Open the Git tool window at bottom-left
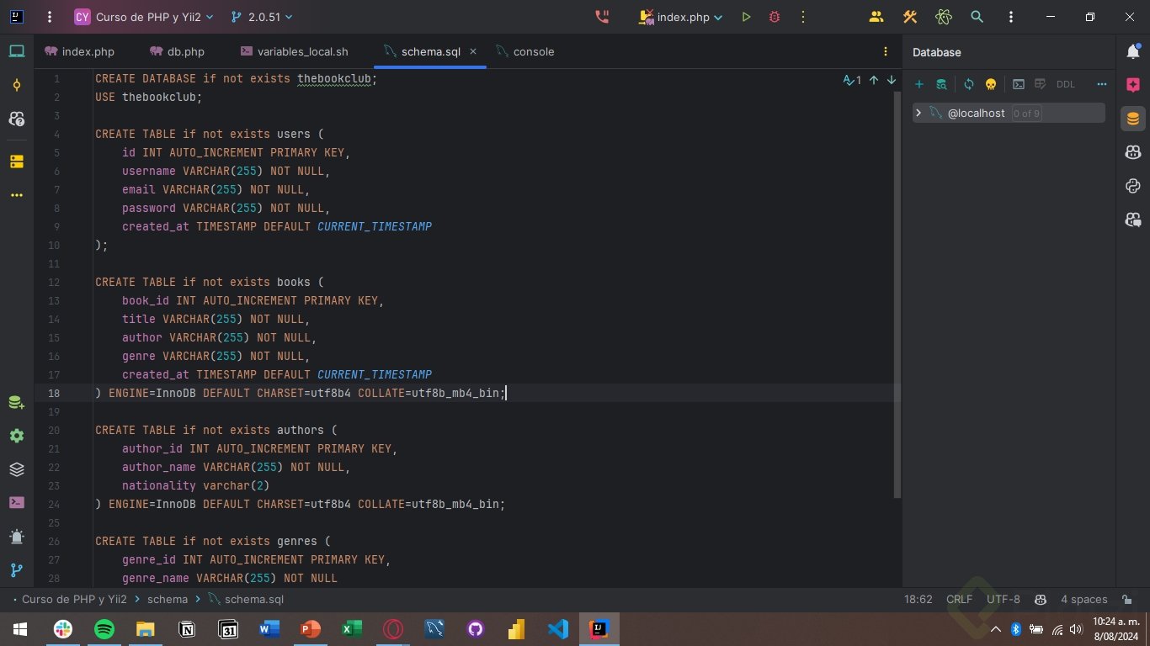The image size is (1150, 646). coord(17,570)
